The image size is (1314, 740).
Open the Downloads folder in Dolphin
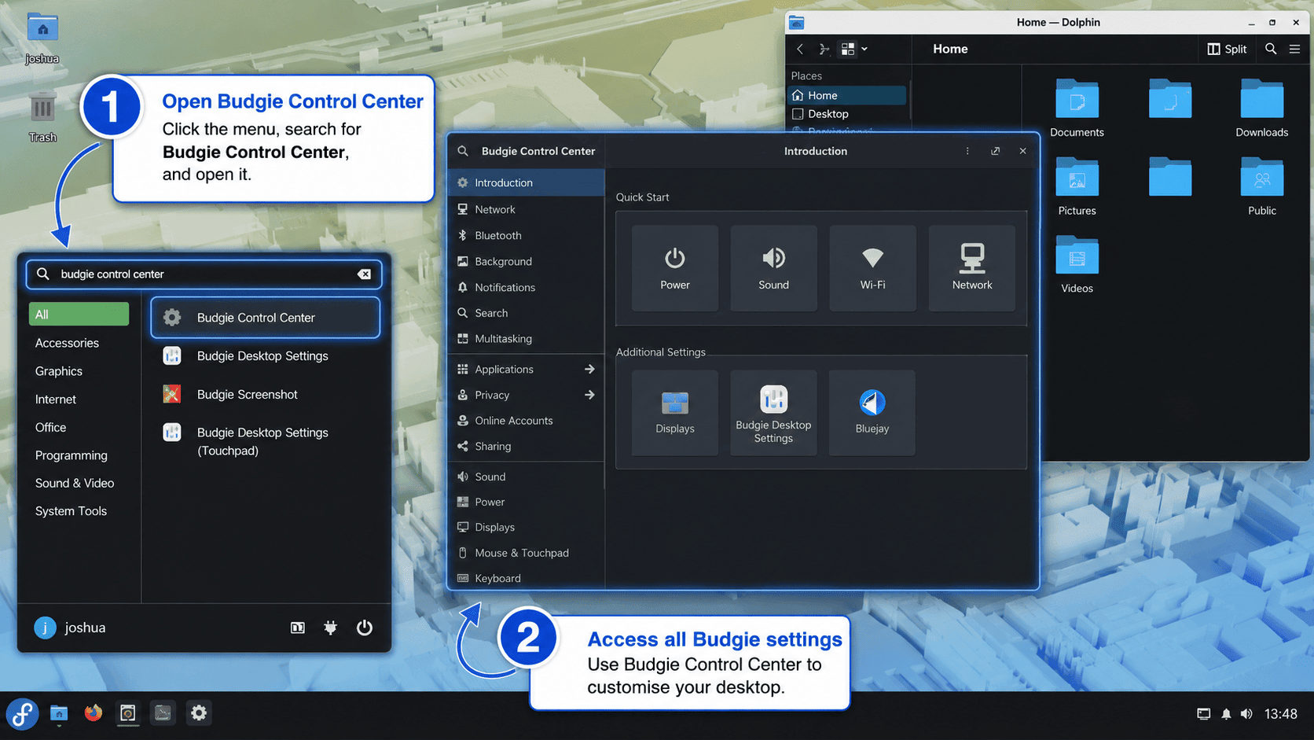[x=1261, y=109]
